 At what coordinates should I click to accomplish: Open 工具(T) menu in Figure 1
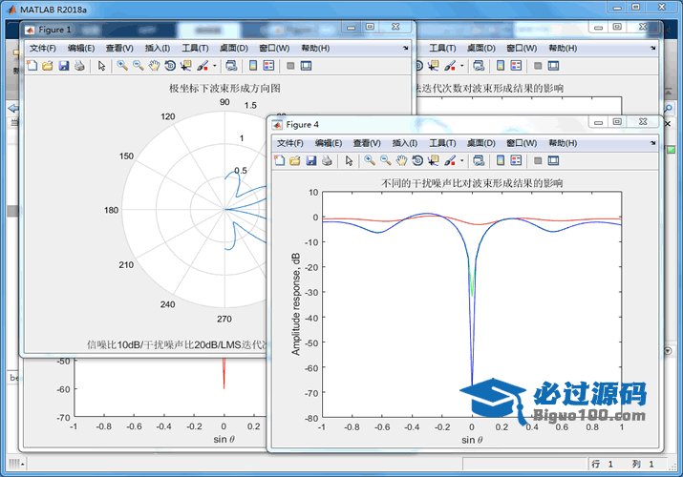(195, 48)
